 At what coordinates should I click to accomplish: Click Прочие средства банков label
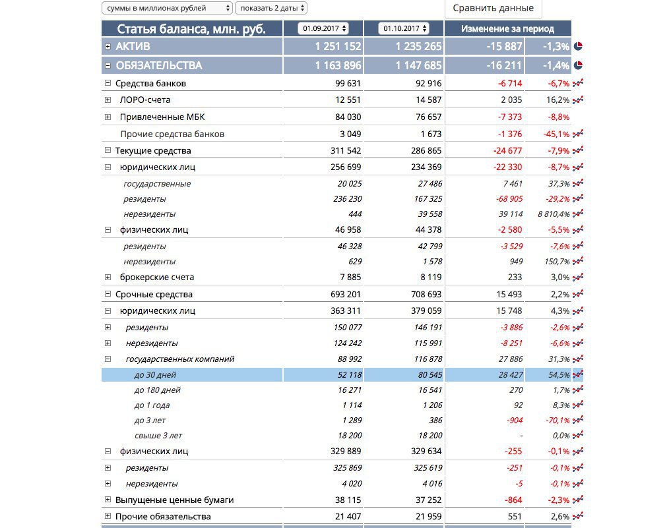click(172, 134)
